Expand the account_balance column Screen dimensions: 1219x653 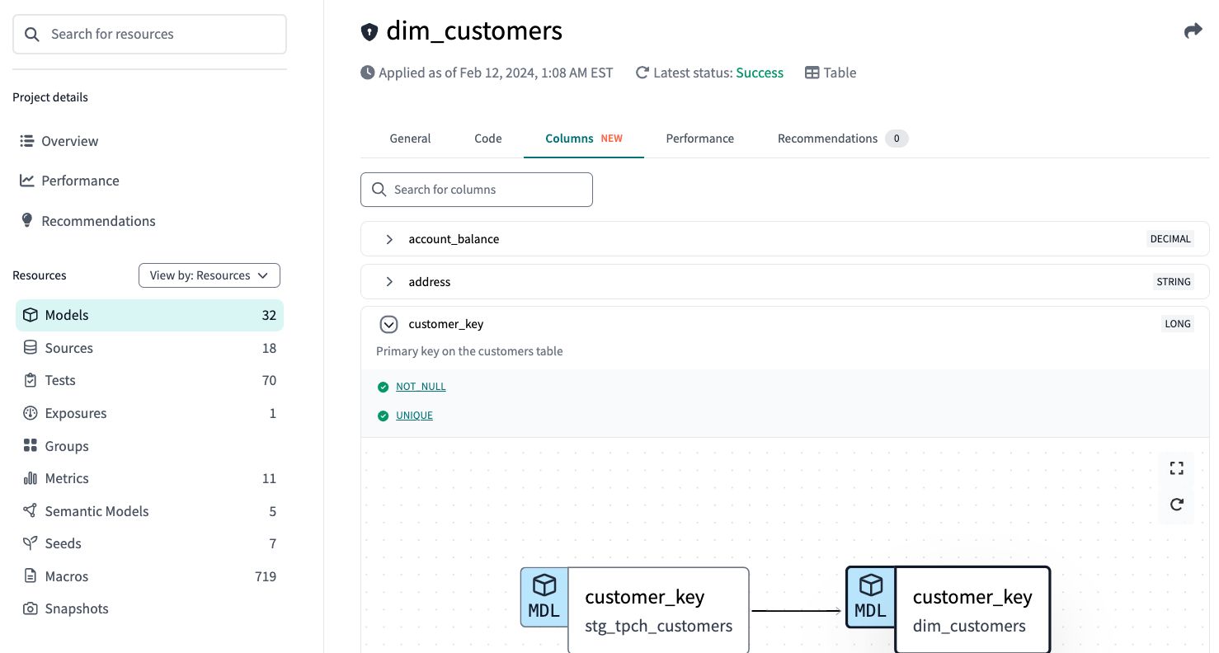(x=389, y=239)
